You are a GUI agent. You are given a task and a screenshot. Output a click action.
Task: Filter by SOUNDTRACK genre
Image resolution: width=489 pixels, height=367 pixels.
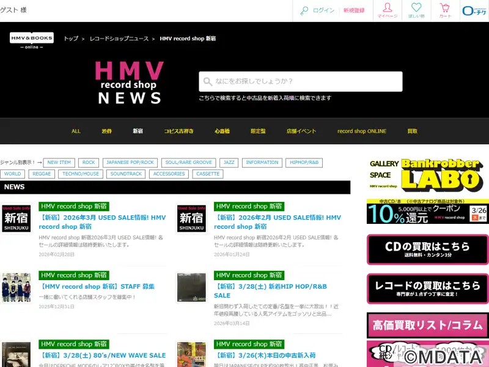126,174
